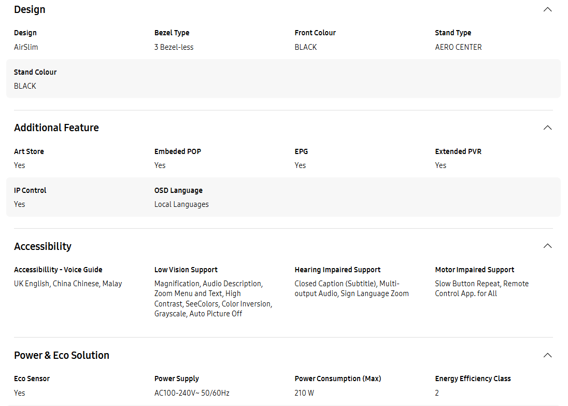Select the Stand Type AERO CENTER value
The image size is (568, 406).
pos(458,47)
